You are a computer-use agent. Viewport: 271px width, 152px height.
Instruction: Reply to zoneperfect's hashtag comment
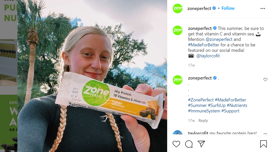203,120
